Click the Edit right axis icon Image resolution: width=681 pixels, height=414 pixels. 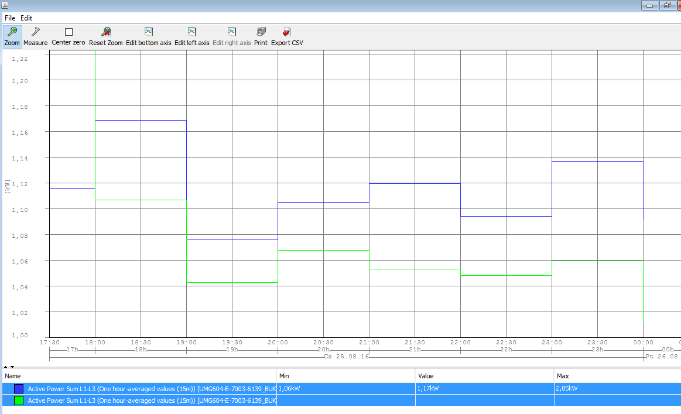tap(231, 32)
